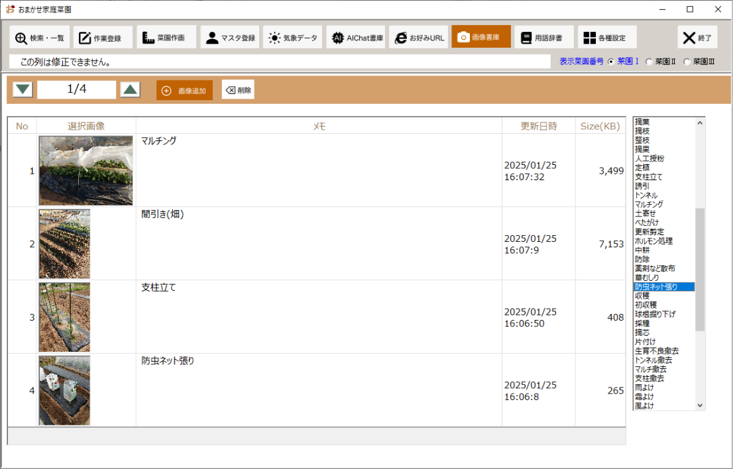The height and width of the screenshot is (469, 733).
Task: Open the AIChat書庫 library
Action: [x=357, y=38]
